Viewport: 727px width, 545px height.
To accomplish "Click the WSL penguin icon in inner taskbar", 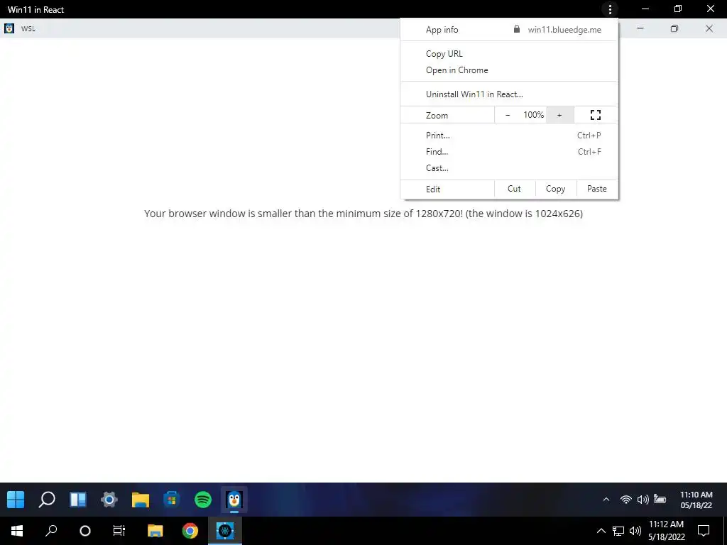I will click(234, 500).
